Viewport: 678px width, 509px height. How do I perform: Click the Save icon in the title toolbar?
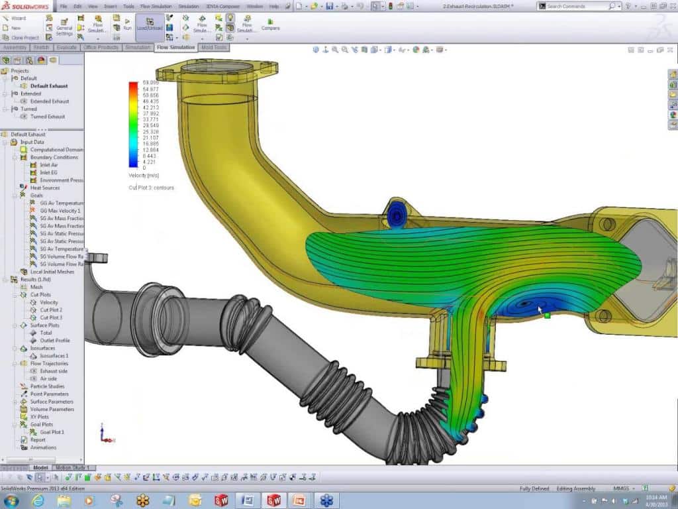coord(330,6)
